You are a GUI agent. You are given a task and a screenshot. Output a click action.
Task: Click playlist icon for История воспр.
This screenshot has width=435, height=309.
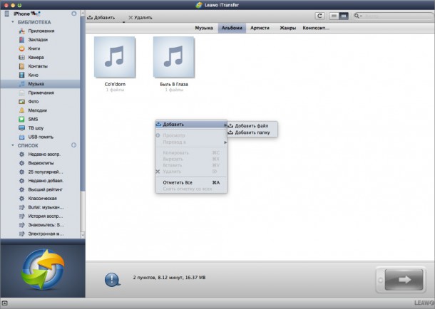[x=21, y=216]
